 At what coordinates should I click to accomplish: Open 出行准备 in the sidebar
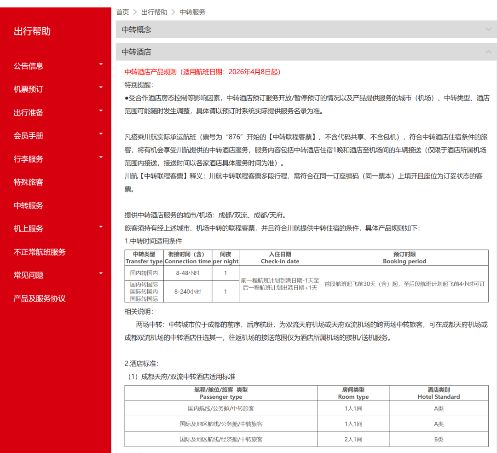click(x=29, y=112)
